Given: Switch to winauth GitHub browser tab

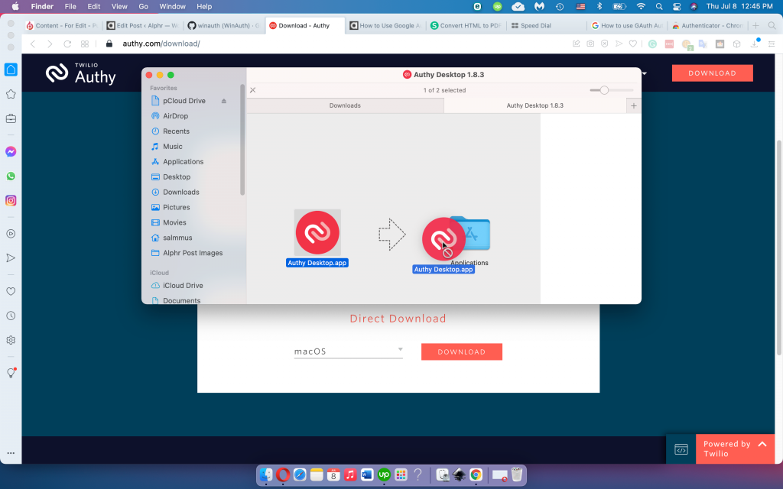Looking at the screenshot, I should [223, 25].
